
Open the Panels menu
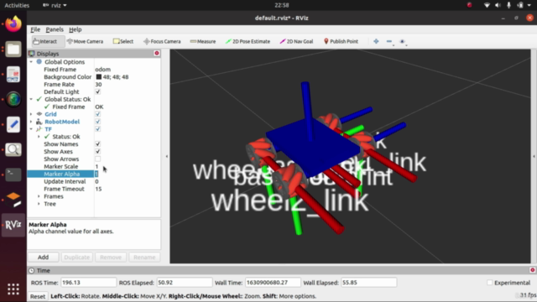(x=55, y=29)
